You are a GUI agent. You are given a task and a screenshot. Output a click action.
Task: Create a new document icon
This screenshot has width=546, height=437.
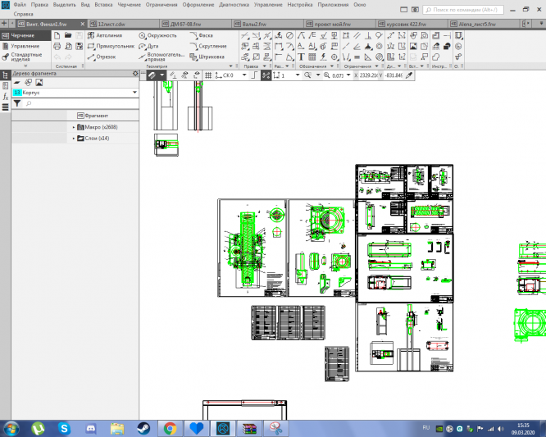click(x=57, y=35)
